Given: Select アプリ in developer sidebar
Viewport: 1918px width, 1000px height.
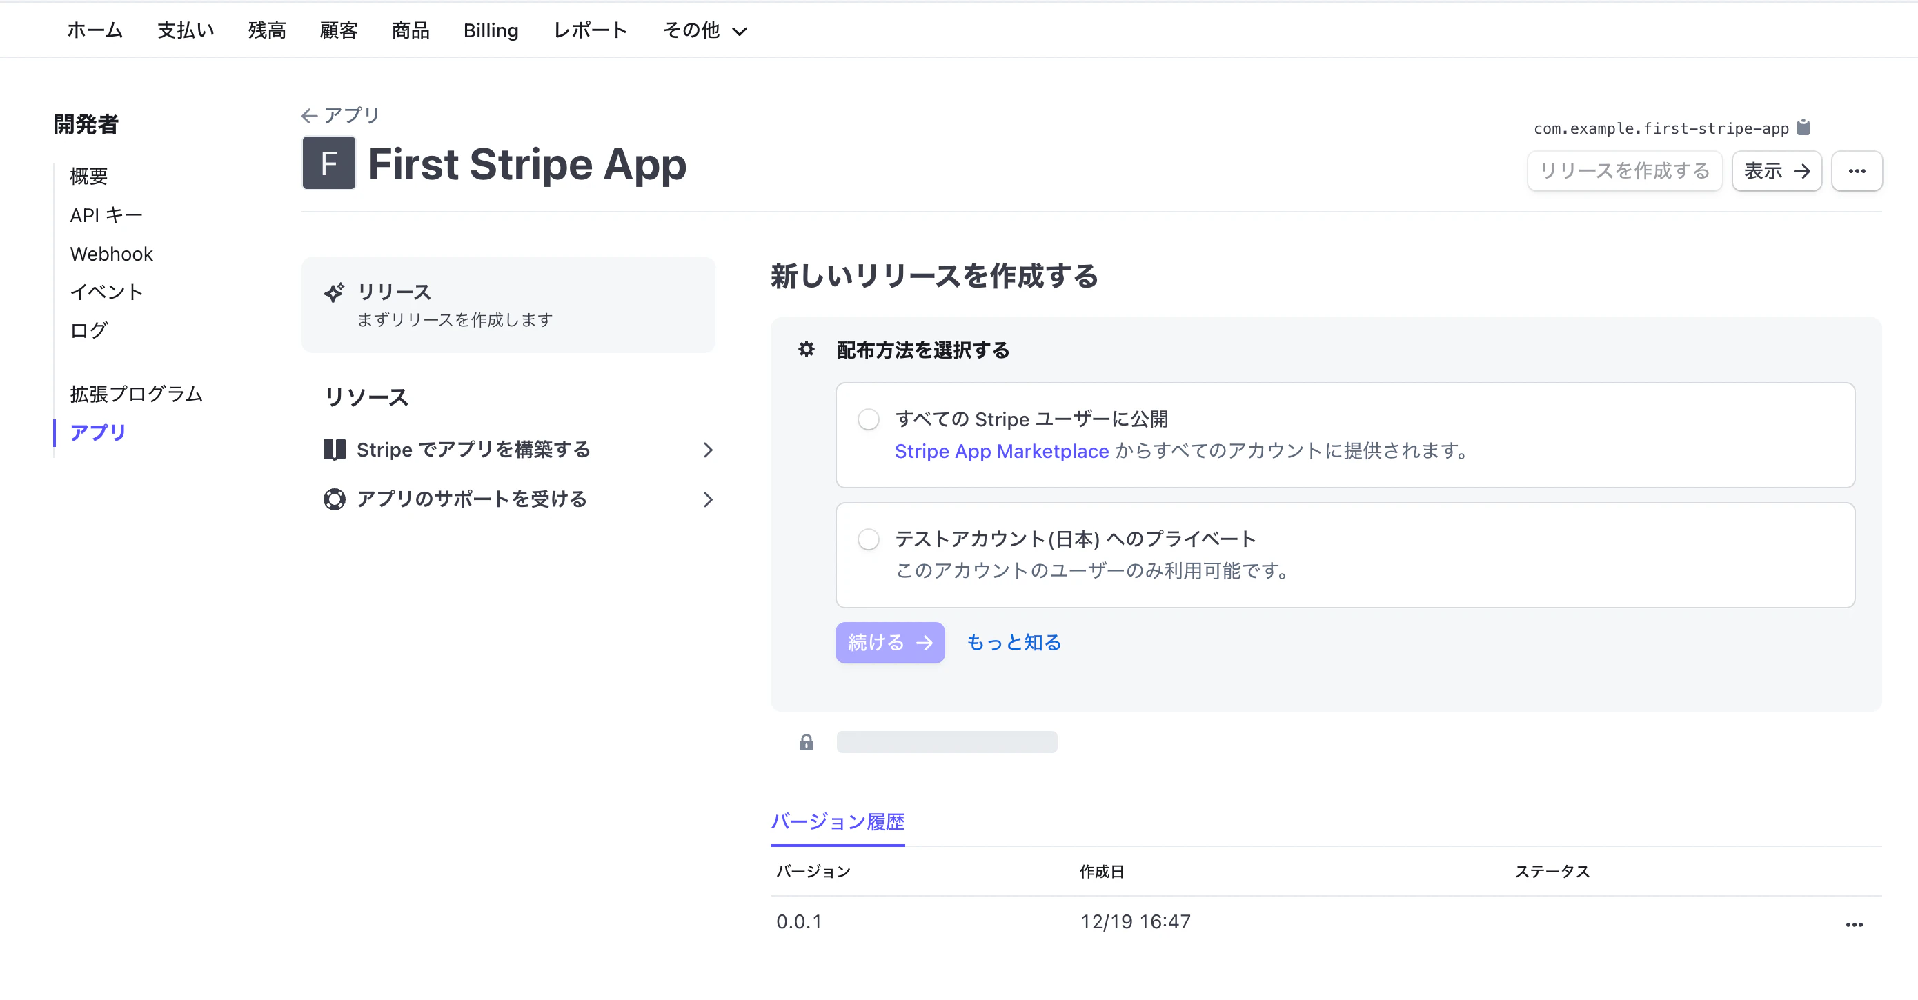Looking at the screenshot, I should point(97,433).
